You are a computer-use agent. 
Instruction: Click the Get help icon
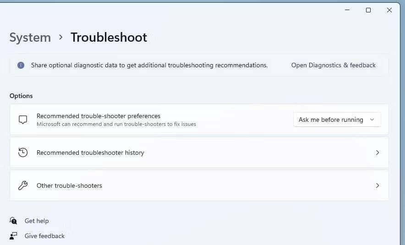13,221
